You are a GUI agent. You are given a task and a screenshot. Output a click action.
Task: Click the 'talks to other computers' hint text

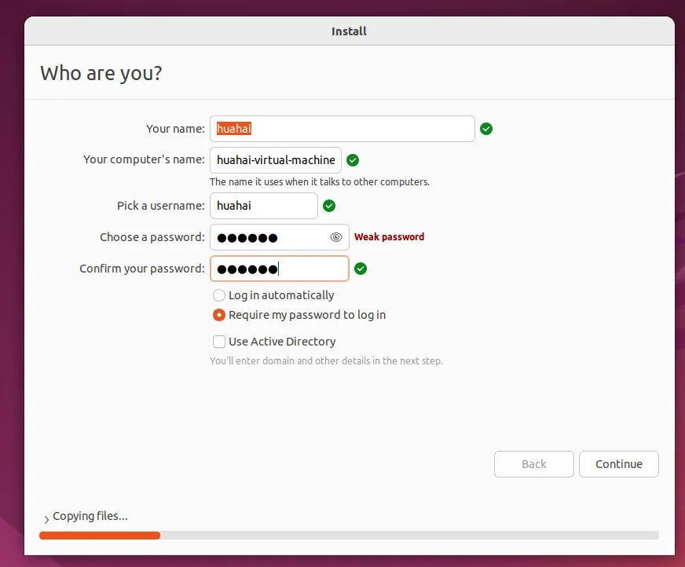[320, 181]
